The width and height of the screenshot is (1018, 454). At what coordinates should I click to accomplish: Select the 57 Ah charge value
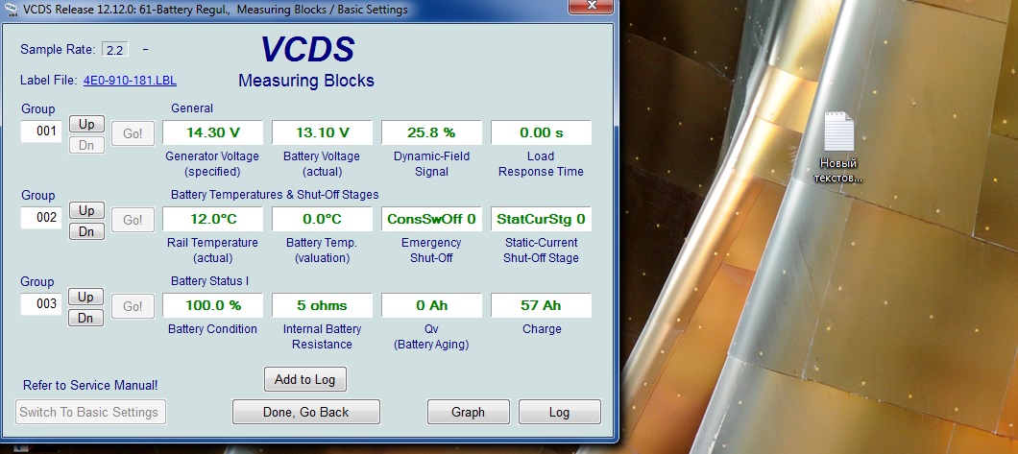click(x=542, y=305)
